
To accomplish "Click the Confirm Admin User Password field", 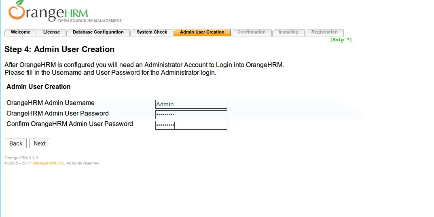I will (x=191, y=125).
